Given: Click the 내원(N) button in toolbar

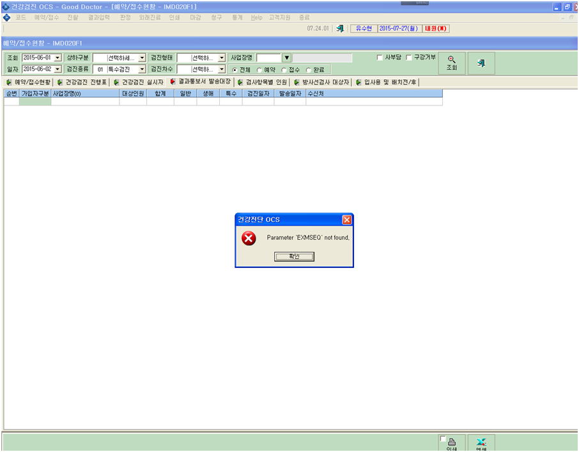Looking at the screenshot, I should pos(436,28).
